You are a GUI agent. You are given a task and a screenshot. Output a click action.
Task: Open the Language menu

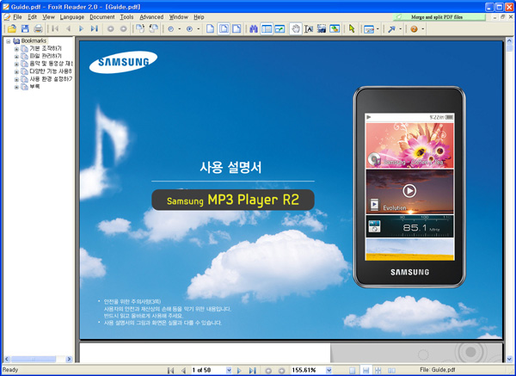[x=72, y=17]
